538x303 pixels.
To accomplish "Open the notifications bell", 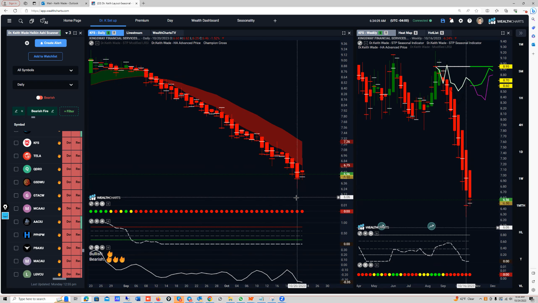I will (x=452, y=21).
